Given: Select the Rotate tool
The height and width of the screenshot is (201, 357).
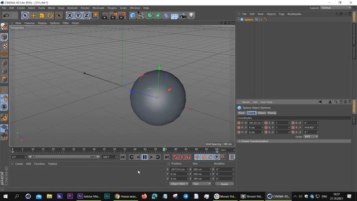Looking at the screenshot, I should [50, 16].
